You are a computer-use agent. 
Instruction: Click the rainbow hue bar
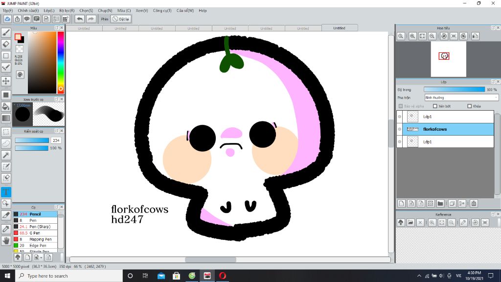coord(60,62)
